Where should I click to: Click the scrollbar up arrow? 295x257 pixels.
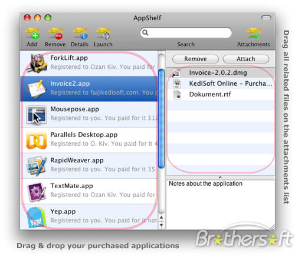click(x=161, y=217)
